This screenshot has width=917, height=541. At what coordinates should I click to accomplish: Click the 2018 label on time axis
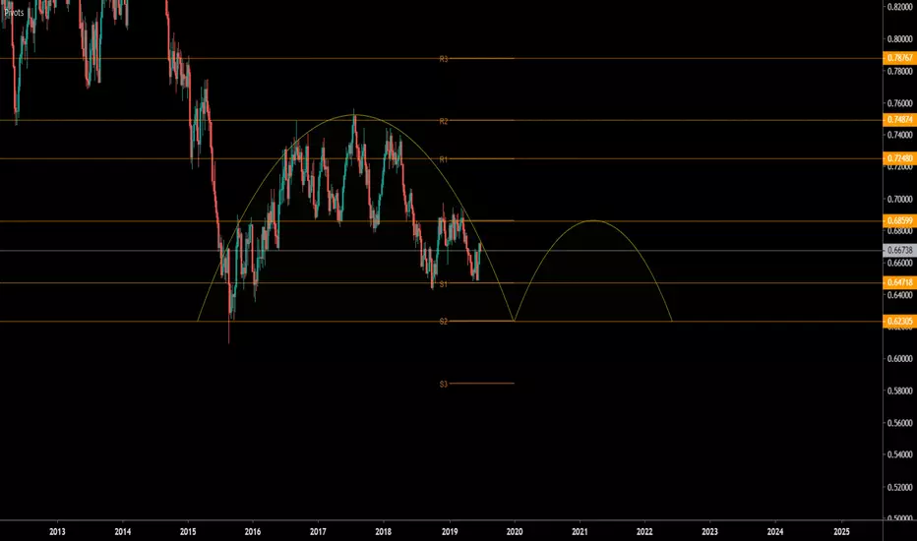tap(384, 531)
